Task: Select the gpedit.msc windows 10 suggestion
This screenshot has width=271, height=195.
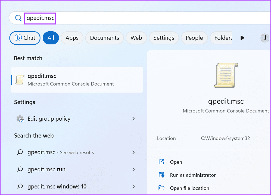Action: pos(77,187)
